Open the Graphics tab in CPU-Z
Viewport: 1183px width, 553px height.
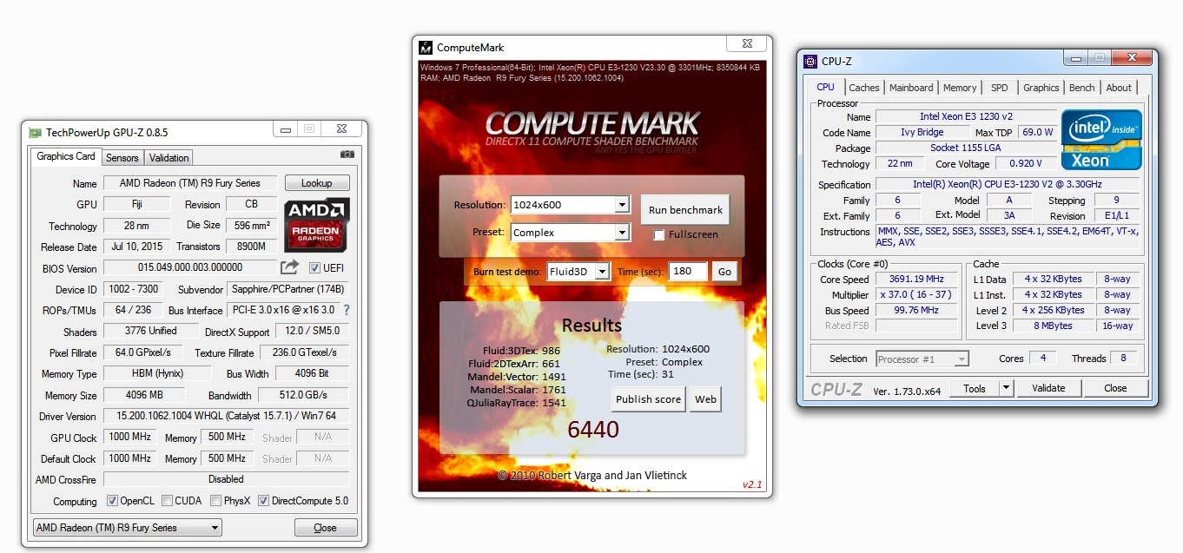point(1041,88)
